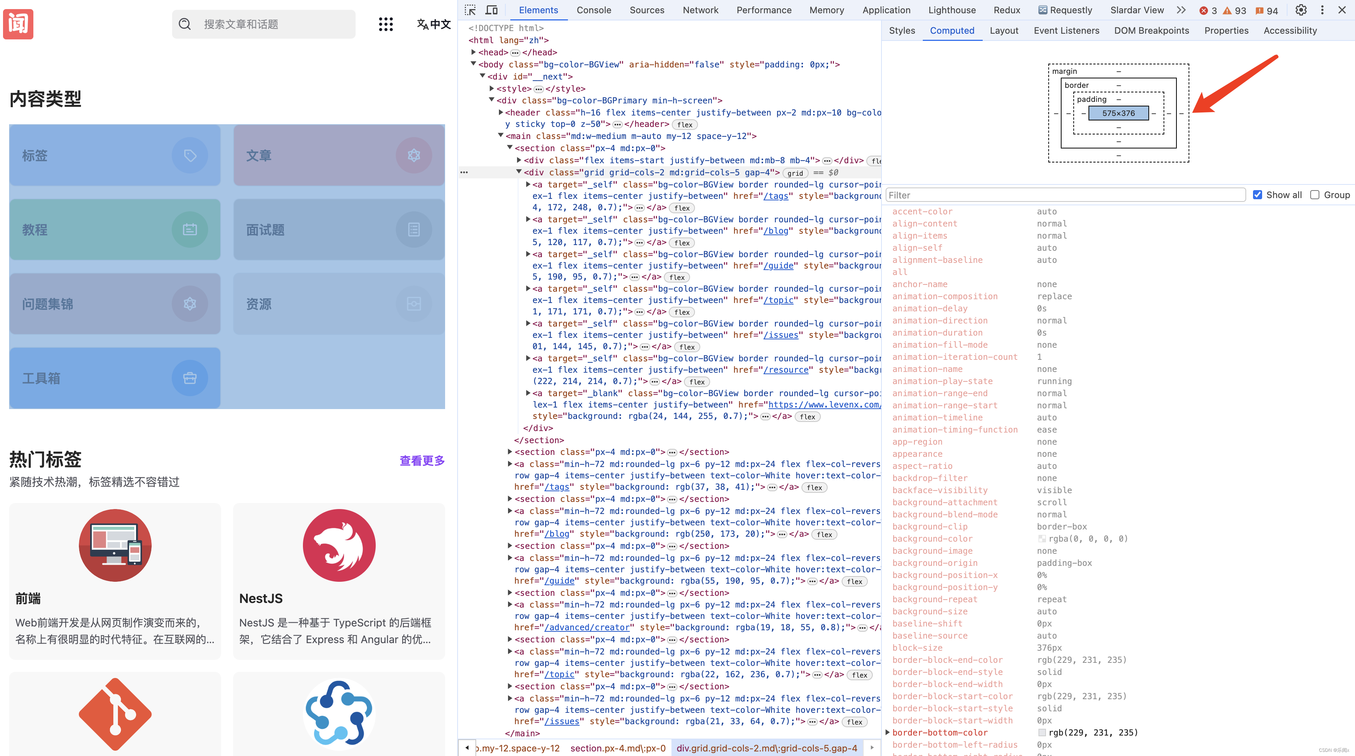
Task: Focus the 搜索文章和话题 search field
Action: click(263, 24)
